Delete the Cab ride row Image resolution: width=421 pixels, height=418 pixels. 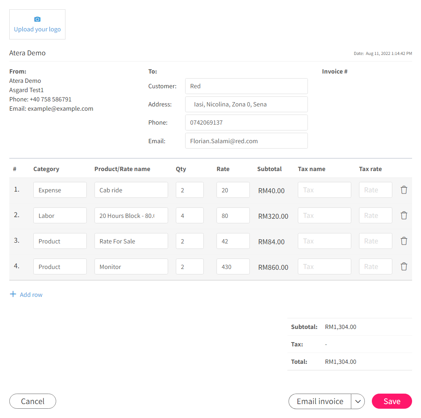tap(404, 190)
